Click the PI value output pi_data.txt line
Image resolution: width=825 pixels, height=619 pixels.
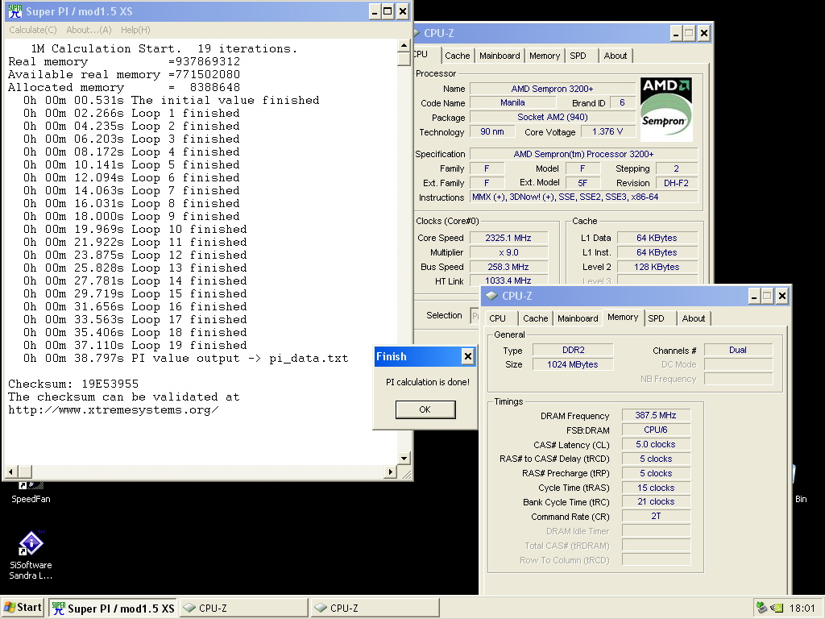pyautogui.click(x=186, y=359)
